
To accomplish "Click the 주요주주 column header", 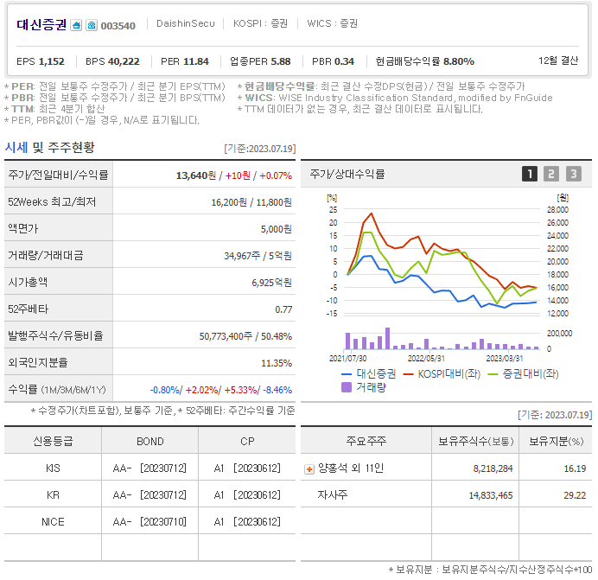I will click(366, 441).
